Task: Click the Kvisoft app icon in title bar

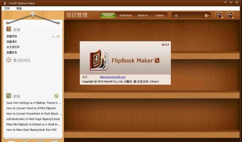Action: tap(5, 3)
